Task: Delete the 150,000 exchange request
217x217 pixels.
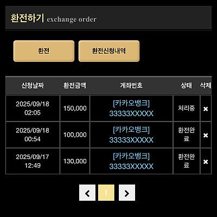Action: pyautogui.click(x=206, y=109)
